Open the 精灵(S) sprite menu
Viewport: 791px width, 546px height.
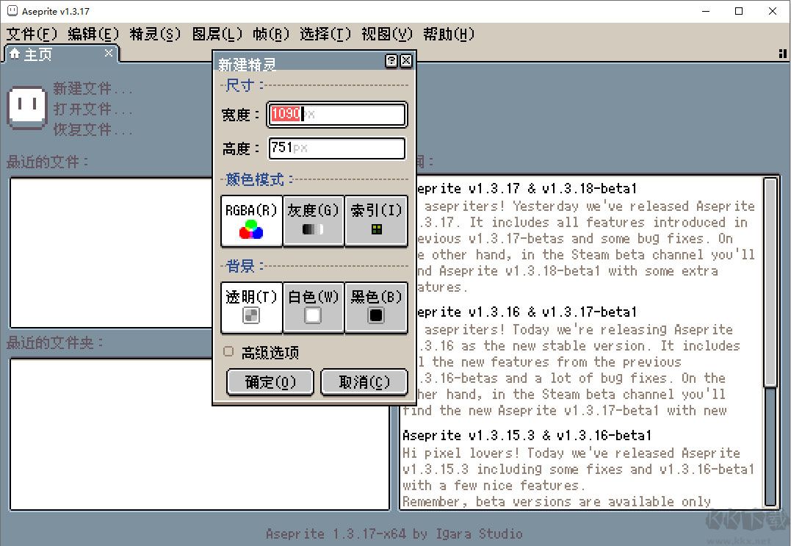(154, 34)
